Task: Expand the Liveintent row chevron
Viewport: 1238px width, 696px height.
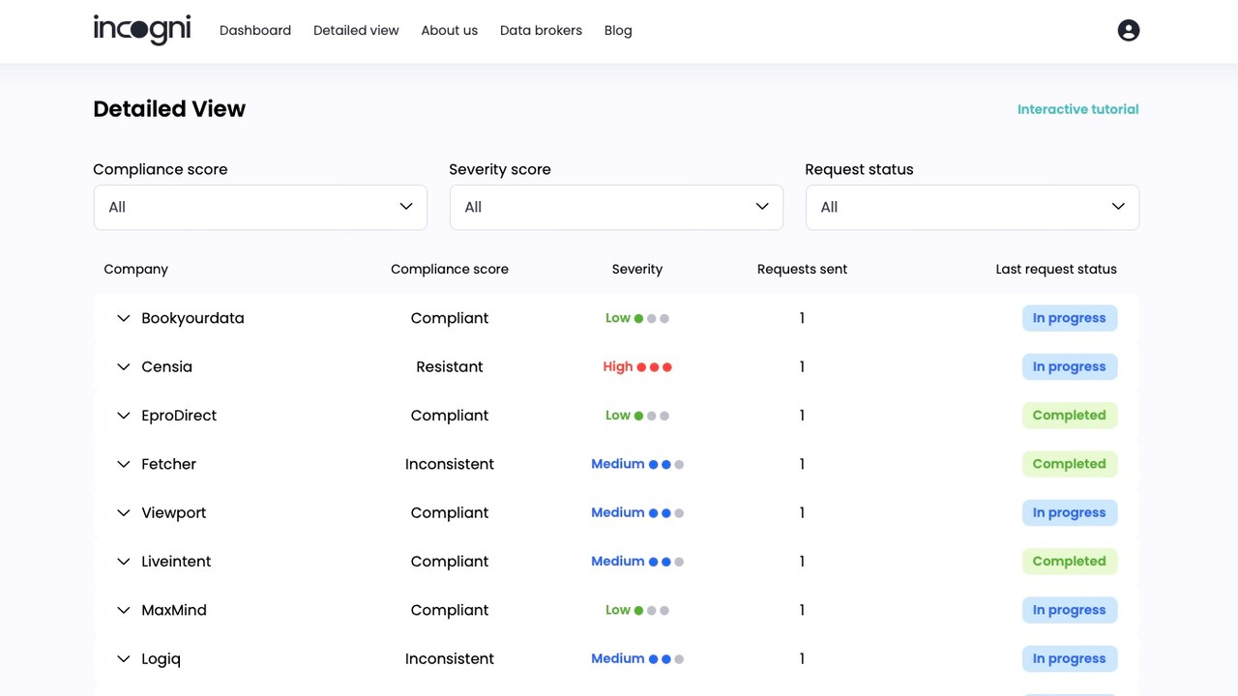Action: point(123,562)
